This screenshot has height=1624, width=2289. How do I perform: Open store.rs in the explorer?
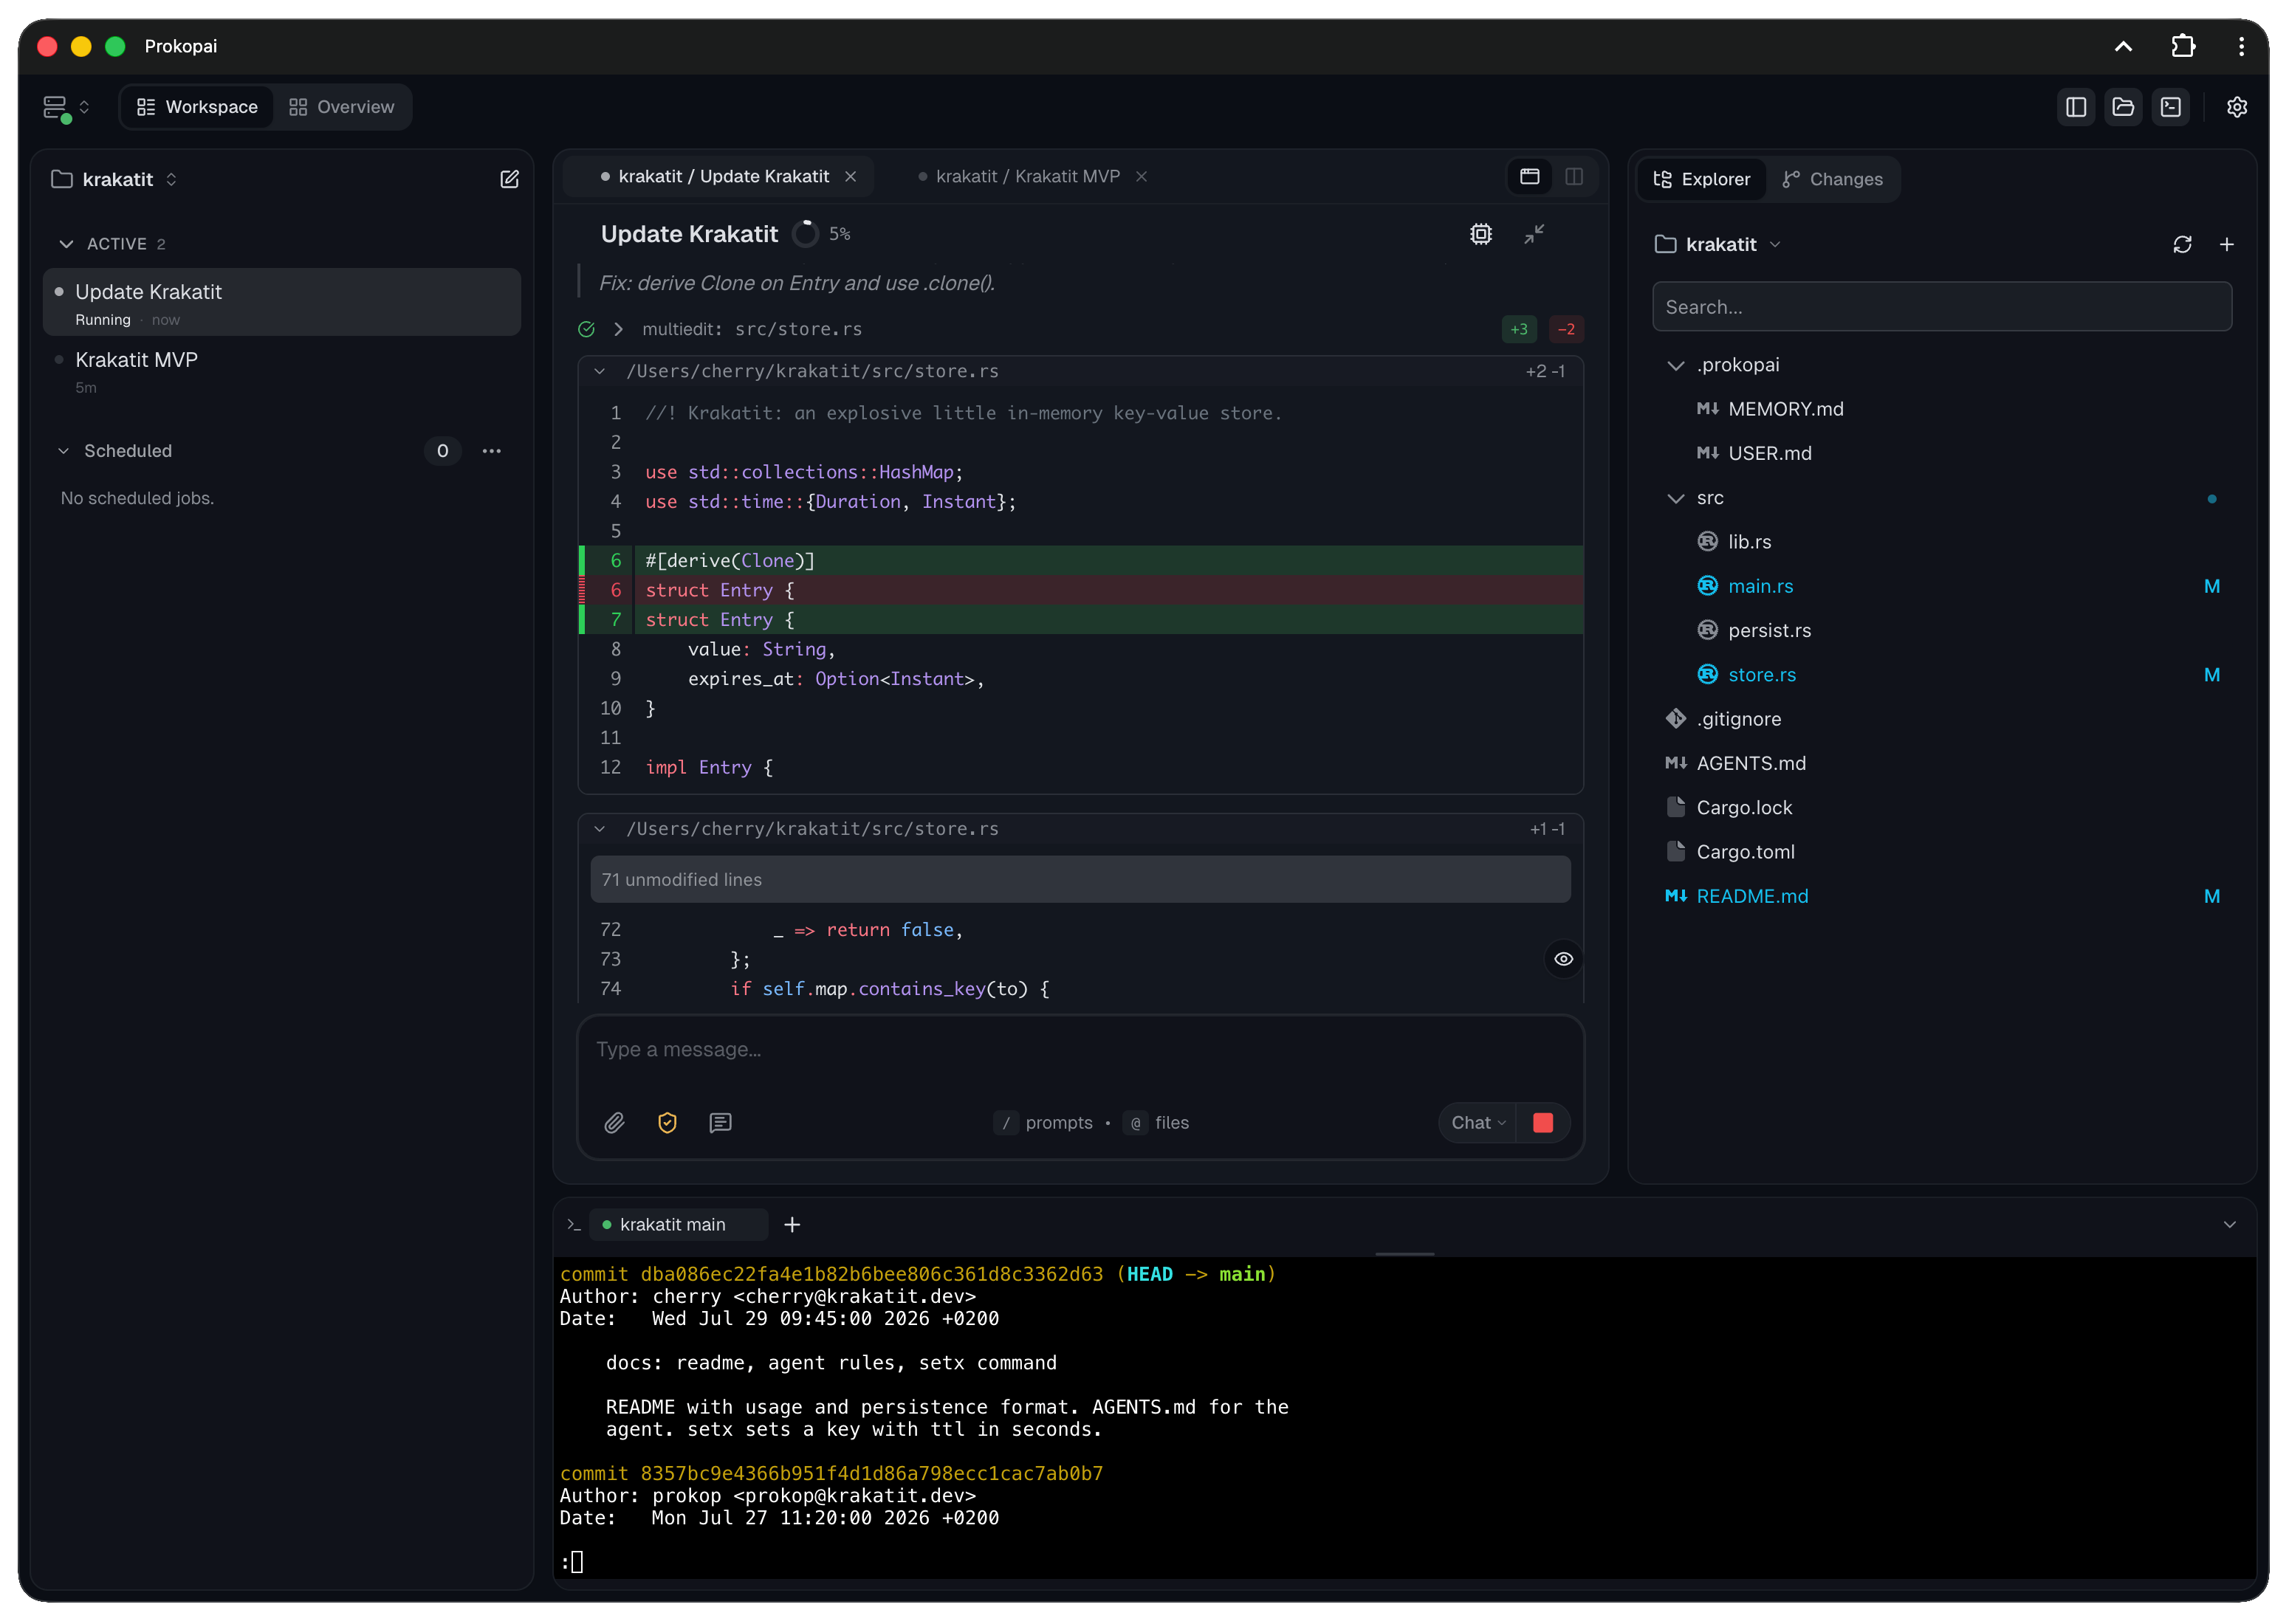(x=1760, y=675)
